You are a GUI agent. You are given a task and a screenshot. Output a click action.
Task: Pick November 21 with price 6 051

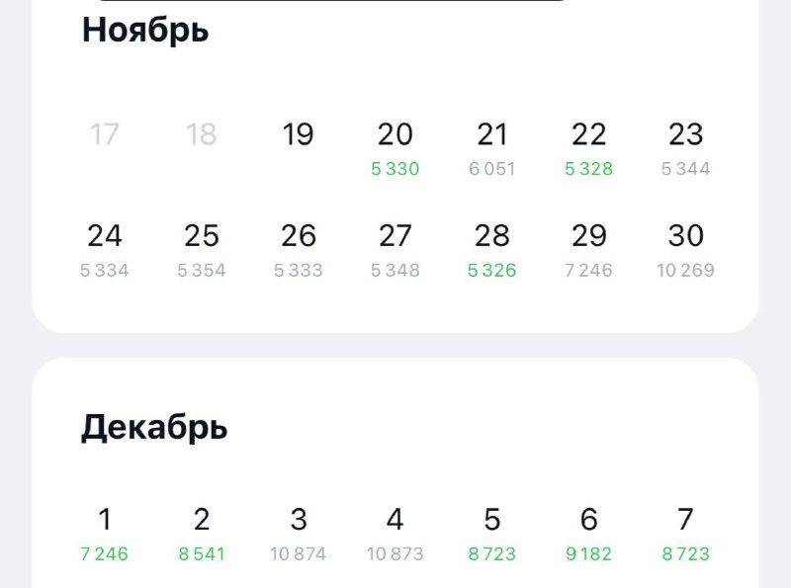click(x=492, y=146)
